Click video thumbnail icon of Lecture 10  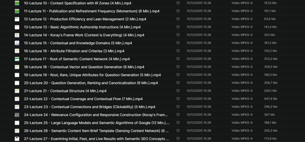point(17,3)
